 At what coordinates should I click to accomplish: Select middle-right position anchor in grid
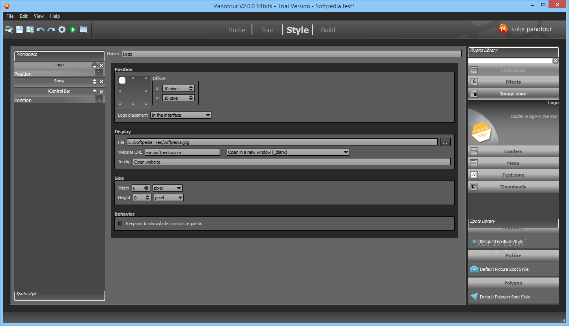click(146, 91)
